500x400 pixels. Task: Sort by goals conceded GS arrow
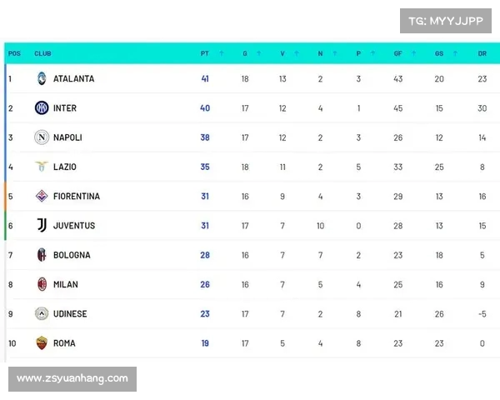click(455, 53)
